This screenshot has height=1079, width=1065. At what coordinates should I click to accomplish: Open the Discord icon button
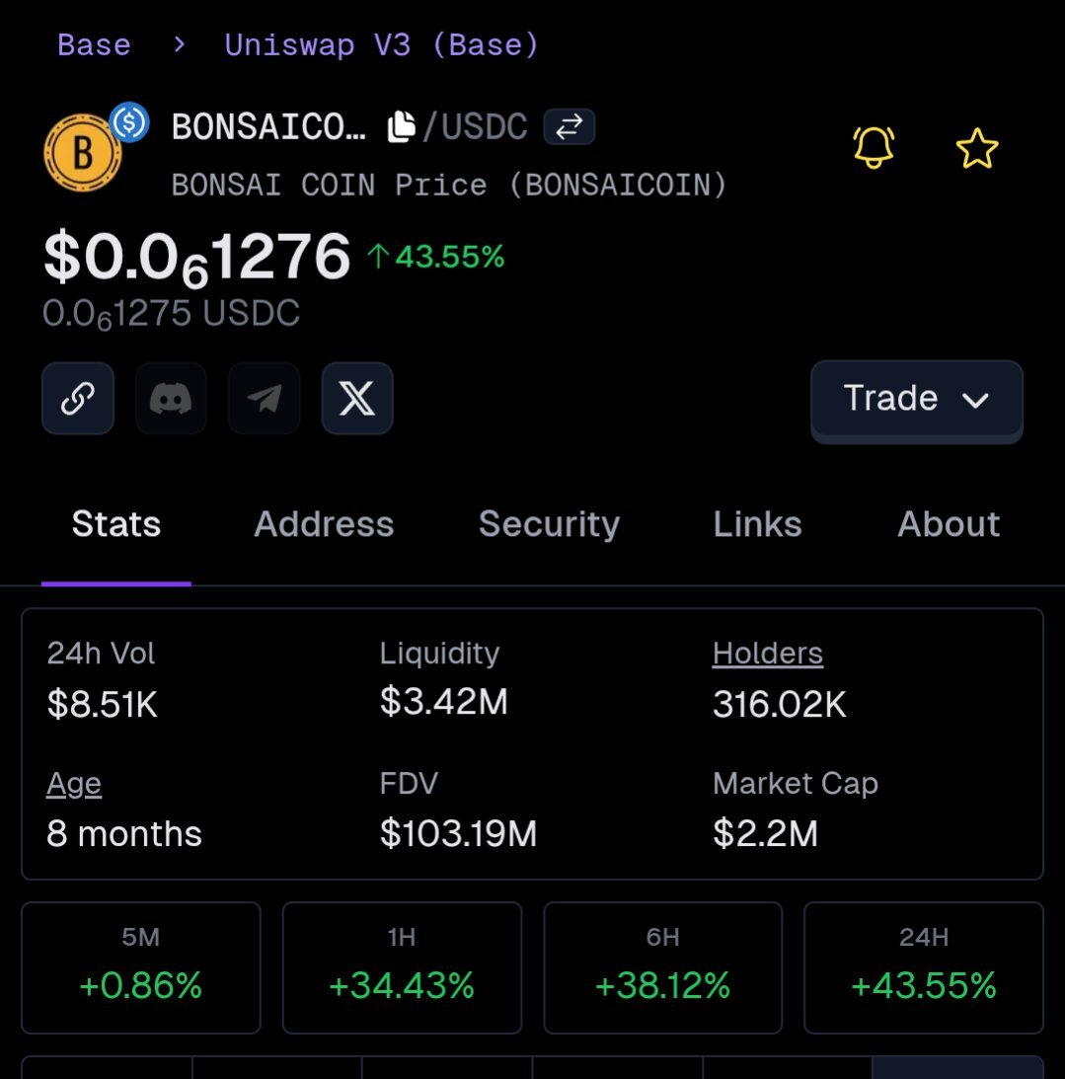pos(171,399)
